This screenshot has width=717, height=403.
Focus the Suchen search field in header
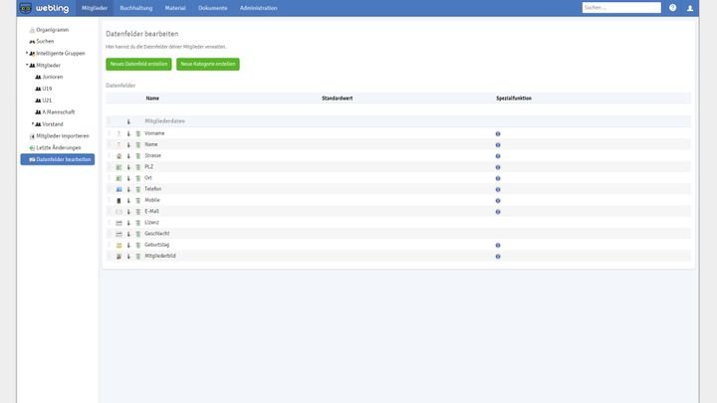pyautogui.click(x=621, y=8)
